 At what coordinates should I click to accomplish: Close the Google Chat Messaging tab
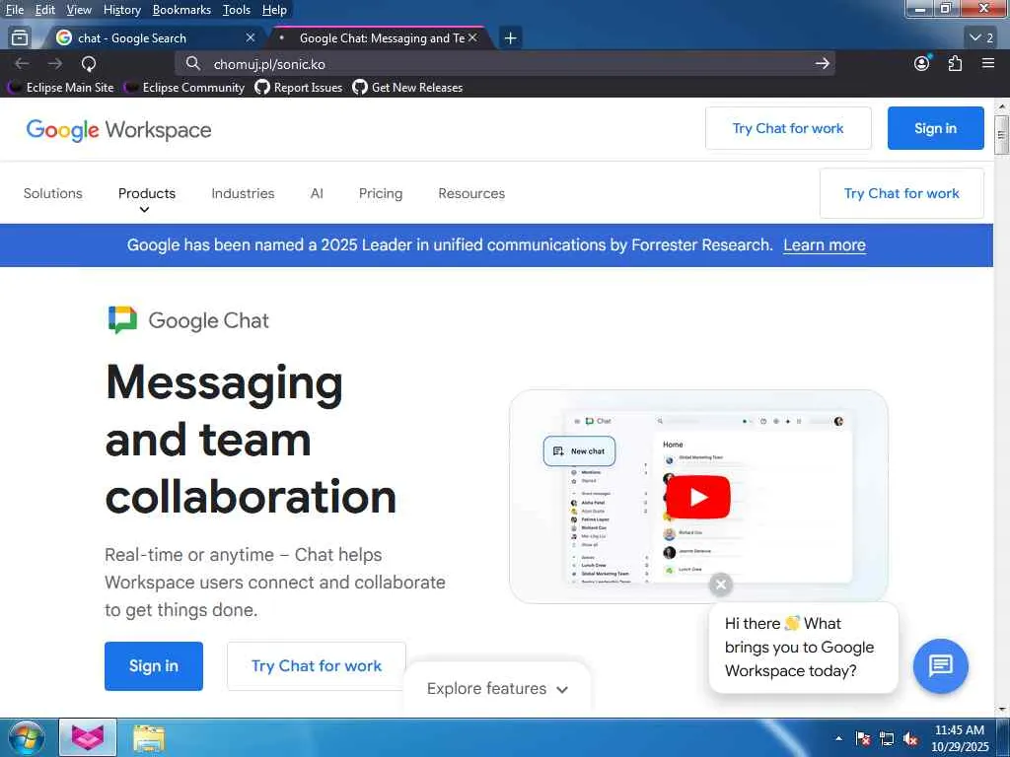coord(472,38)
